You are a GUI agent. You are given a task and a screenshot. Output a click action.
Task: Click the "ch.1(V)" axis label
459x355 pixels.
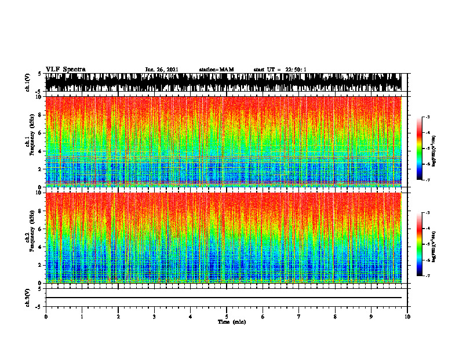tap(28, 82)
